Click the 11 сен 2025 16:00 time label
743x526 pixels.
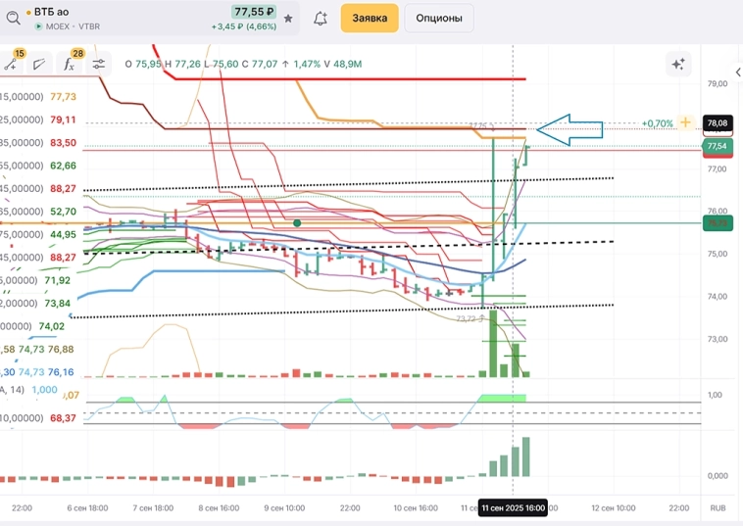(x=513, y=508)
